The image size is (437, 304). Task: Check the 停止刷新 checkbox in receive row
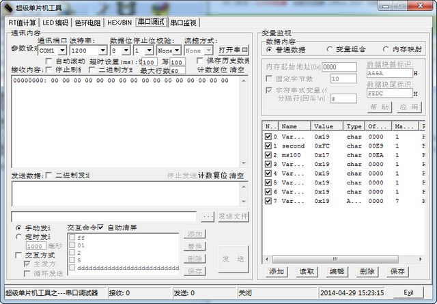coord(48,70)
